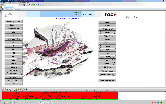This screenshot has height=104, width=166.
Task: Click the t.a.c logo
Action: (111, 14)
